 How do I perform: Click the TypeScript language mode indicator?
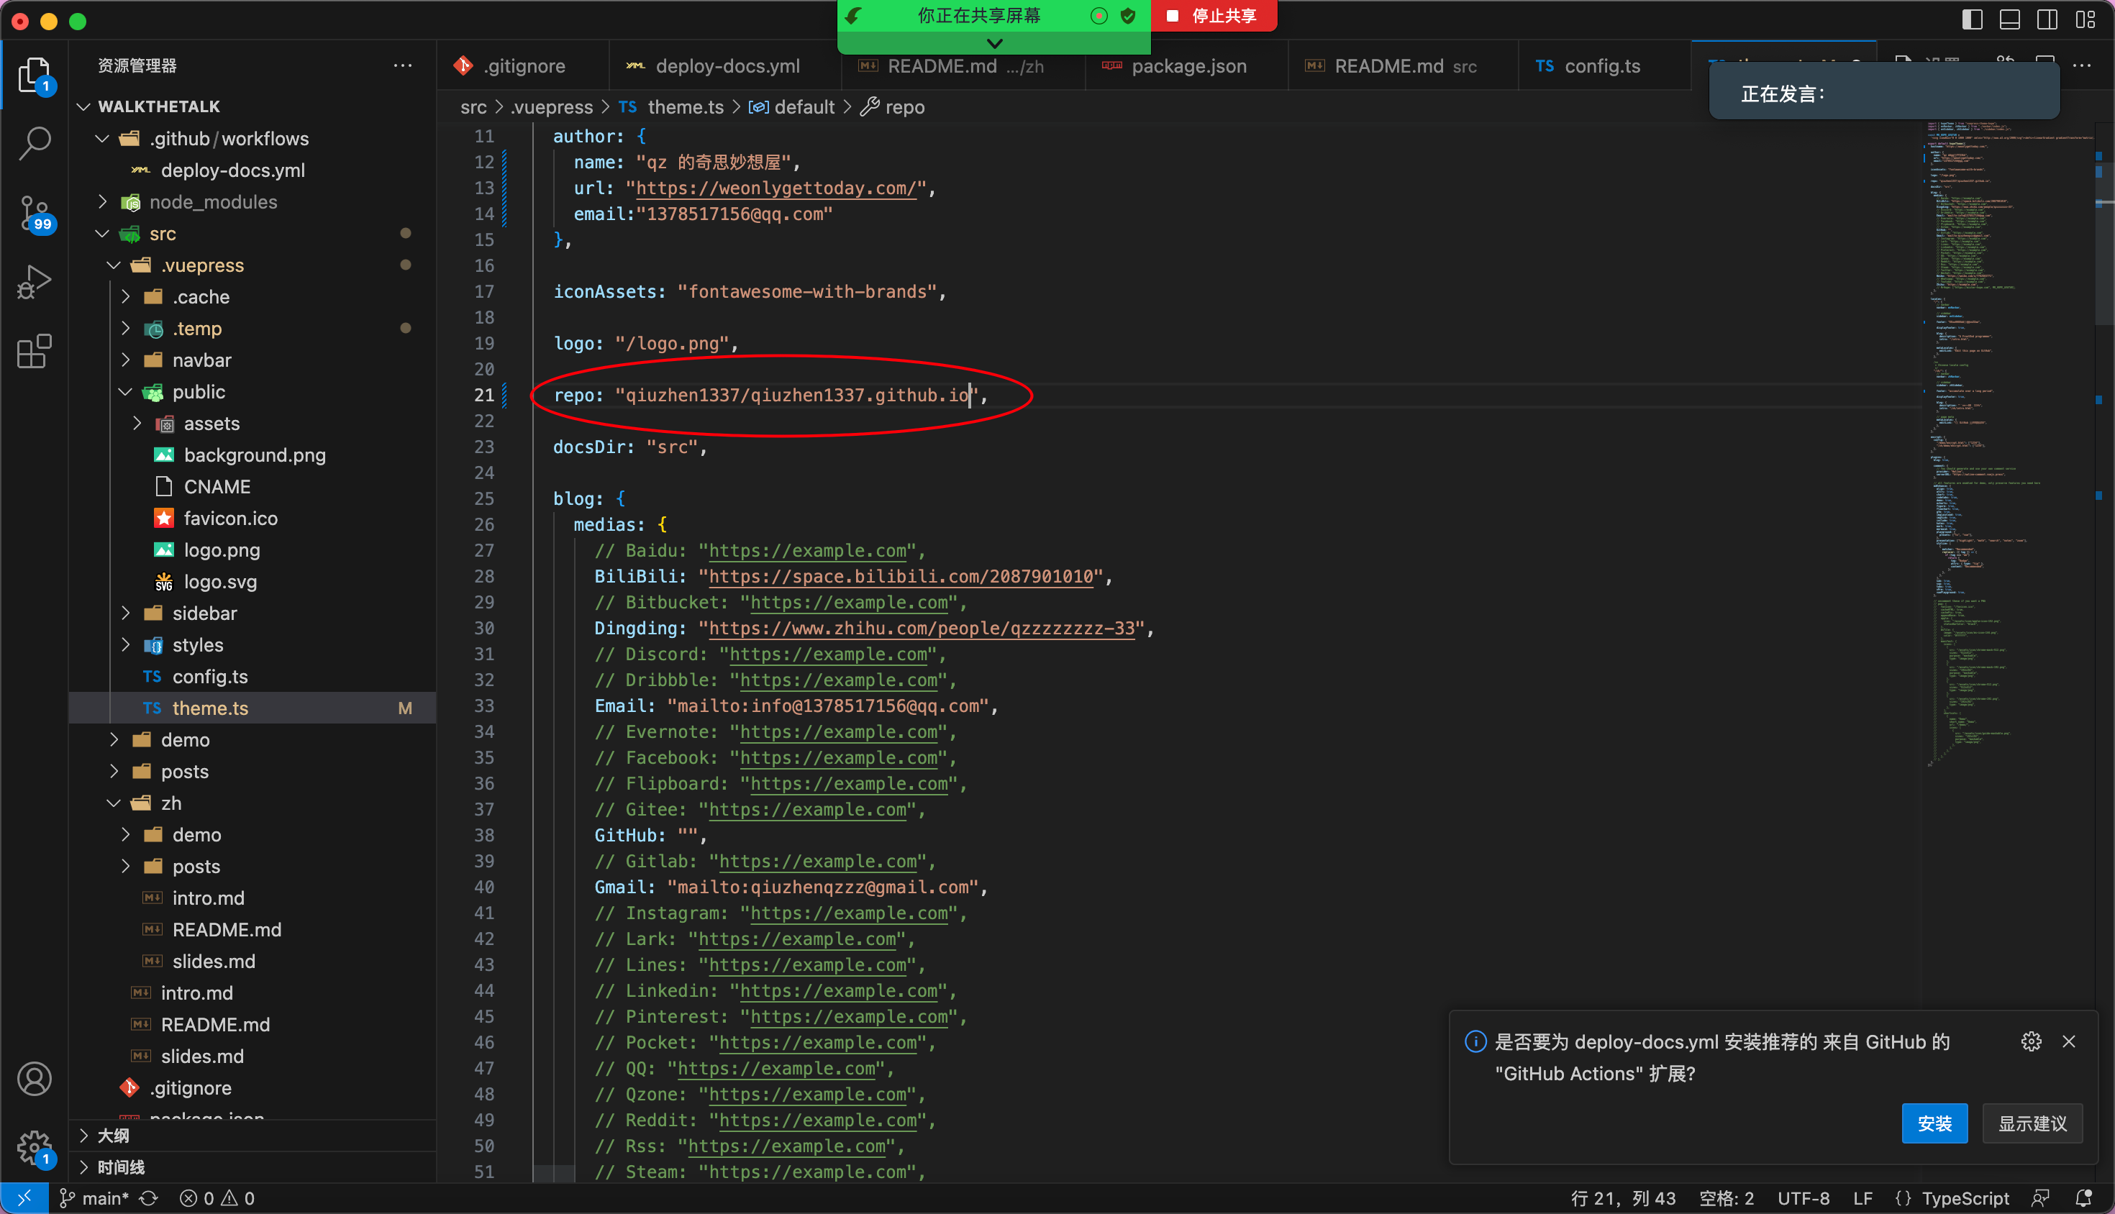tap(1965, 1198)
